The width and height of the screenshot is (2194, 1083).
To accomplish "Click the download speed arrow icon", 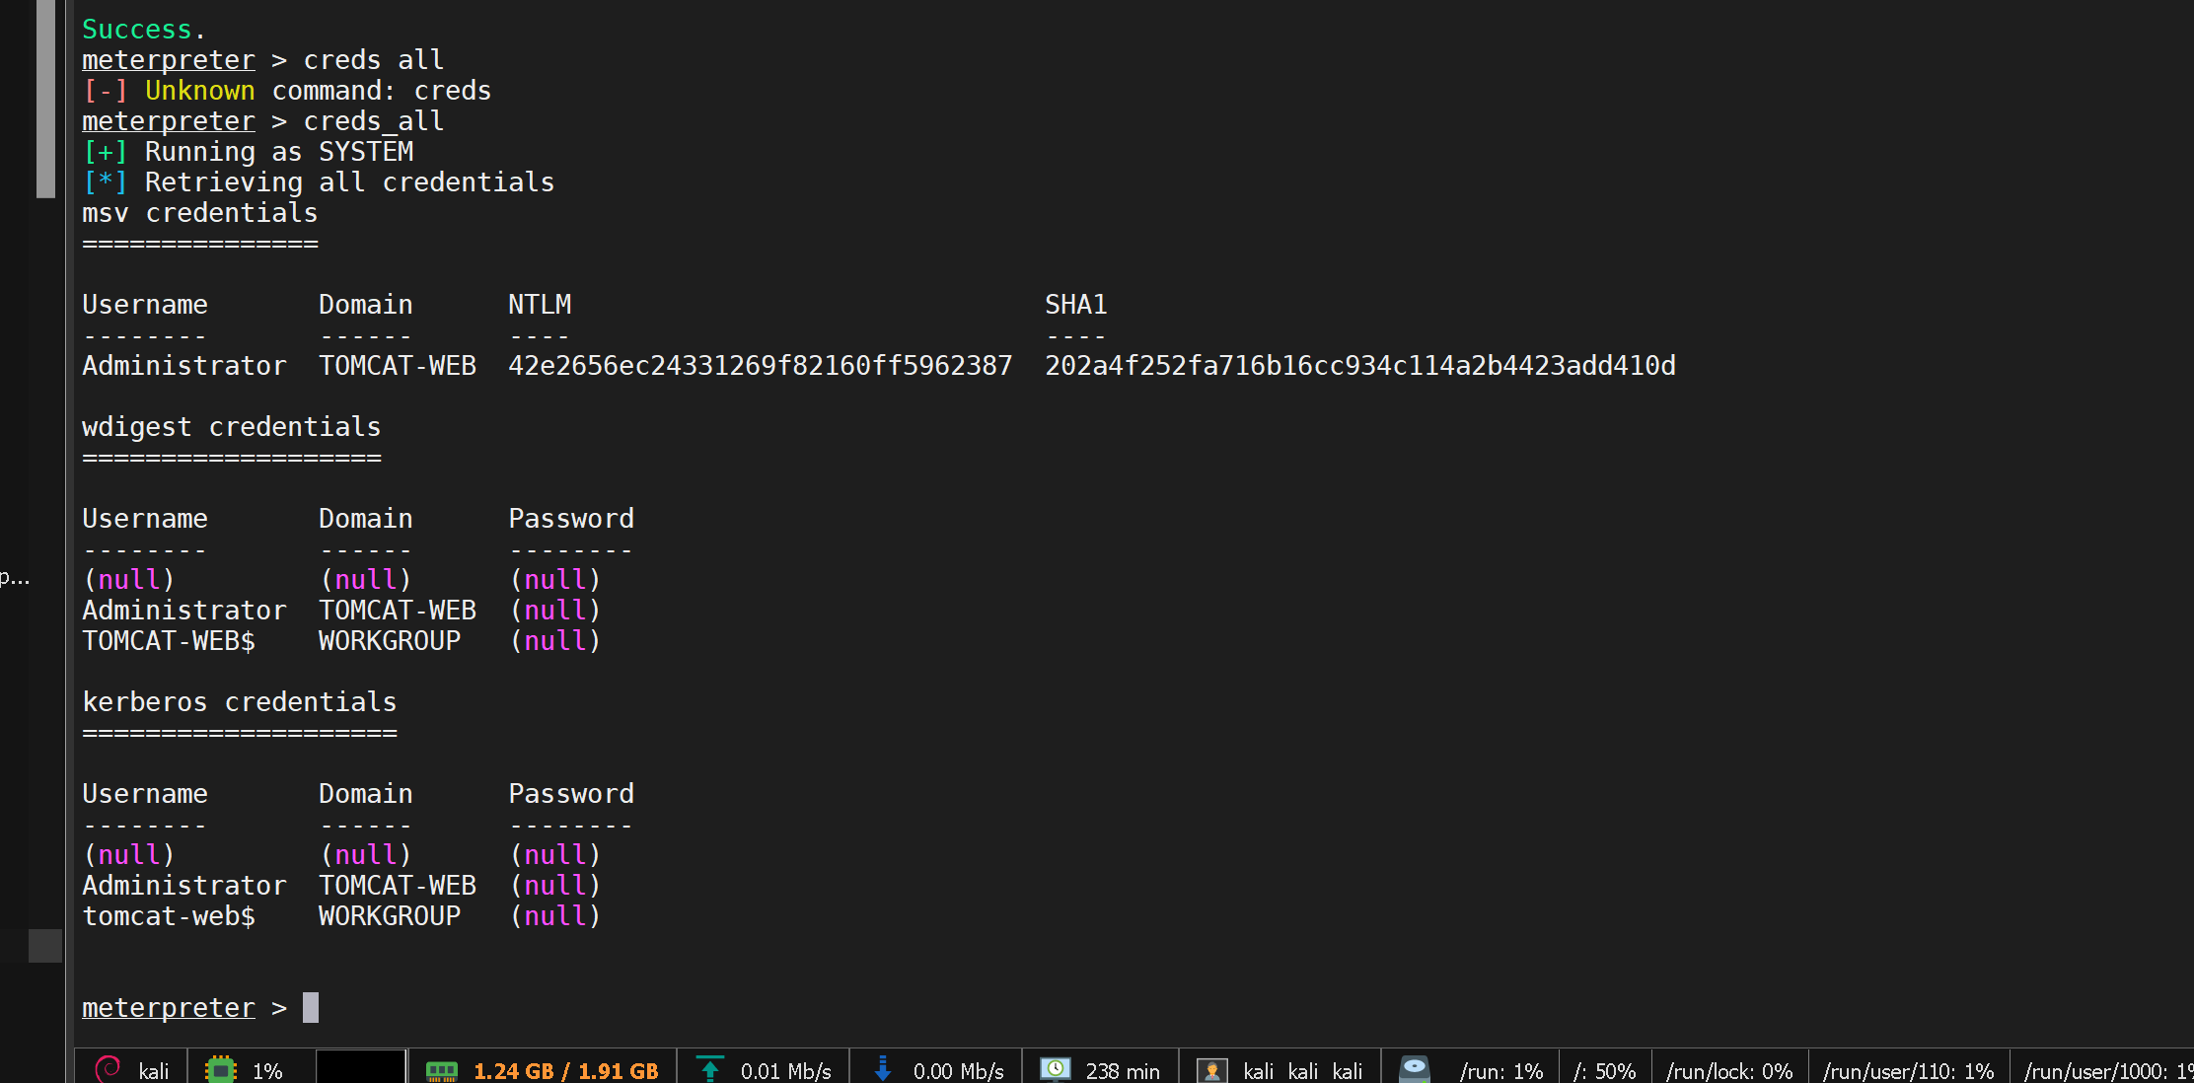I will (883, 1069).
